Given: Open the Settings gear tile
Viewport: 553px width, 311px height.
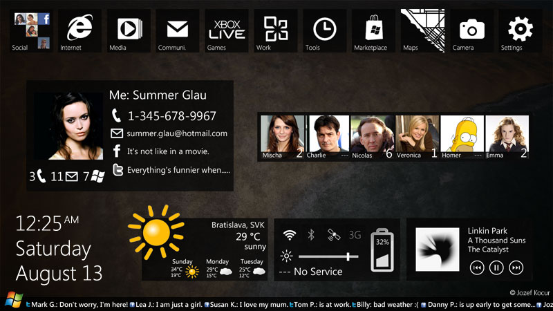Looking at the screenshot, I should (x=521, y=30).
